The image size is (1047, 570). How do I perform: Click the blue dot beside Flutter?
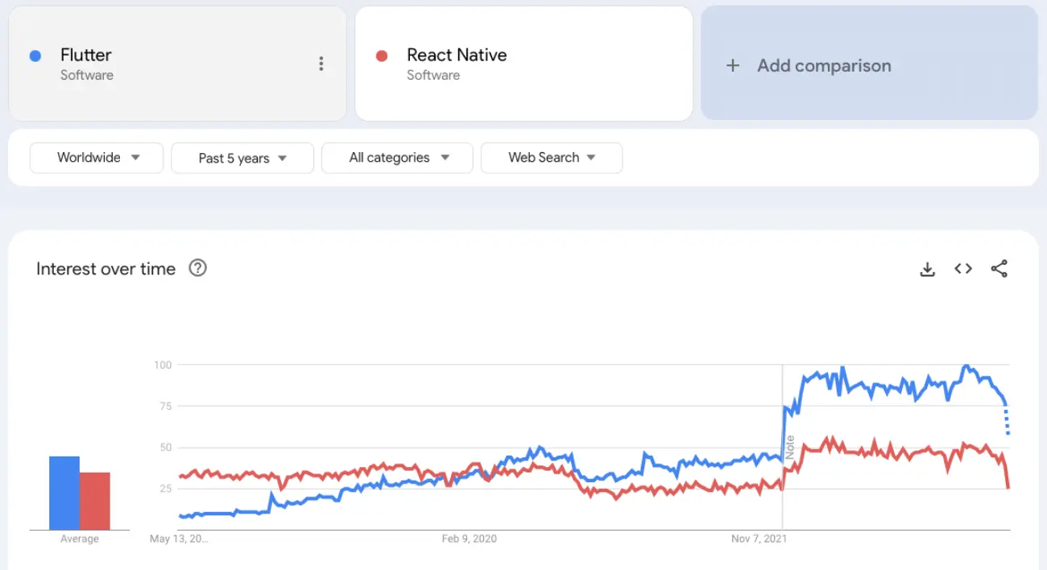pyautogui.click(x=35, y=56)
